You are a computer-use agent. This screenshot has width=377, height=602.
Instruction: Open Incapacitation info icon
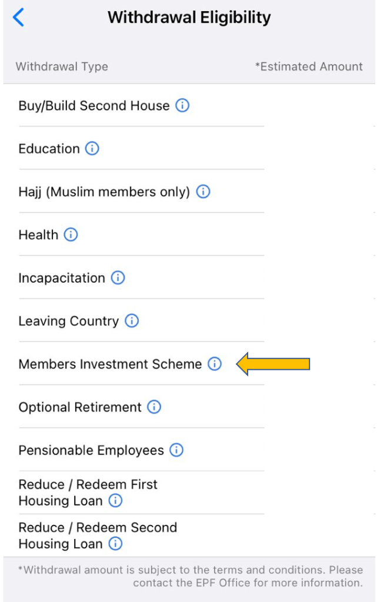click(118, 277)
